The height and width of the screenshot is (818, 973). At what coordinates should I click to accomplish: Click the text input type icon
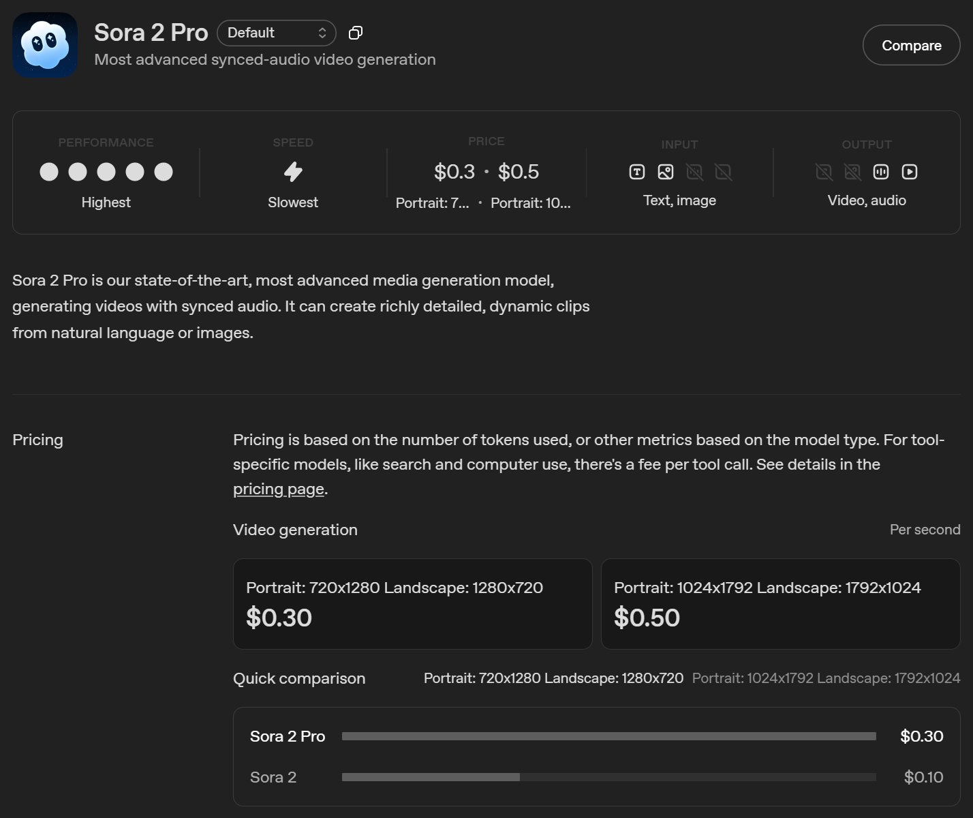[x=636, y=172]
